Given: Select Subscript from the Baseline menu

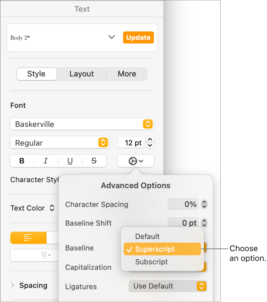Looking at the screenshot, I should pos(151,262).
